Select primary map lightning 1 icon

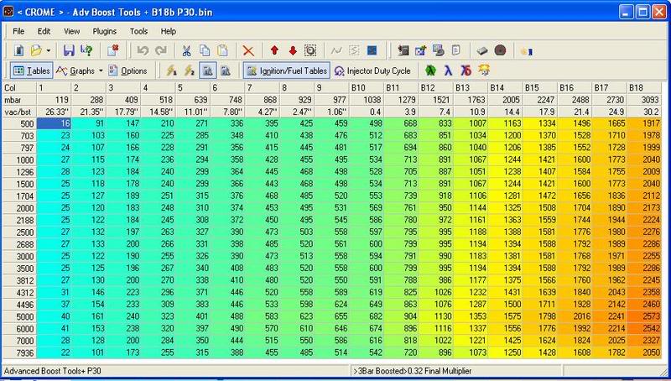click(x=172, y=70)
